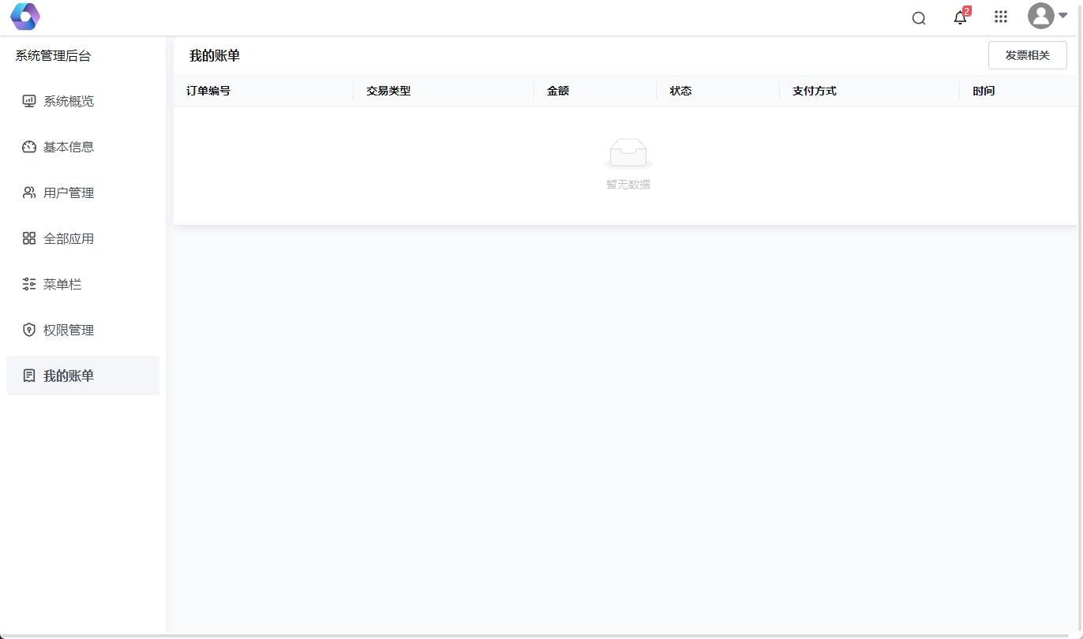Open 用户管理 in the sidebar
The image size is (1083, 639).
coord(69,192)
